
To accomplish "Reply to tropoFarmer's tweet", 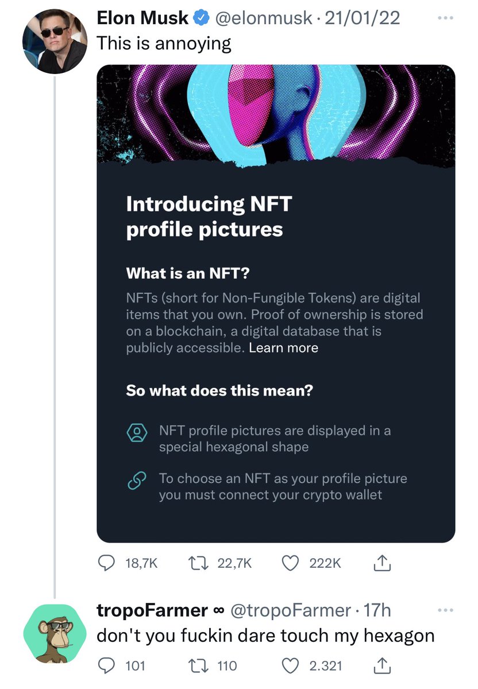I will pos(105,665).
